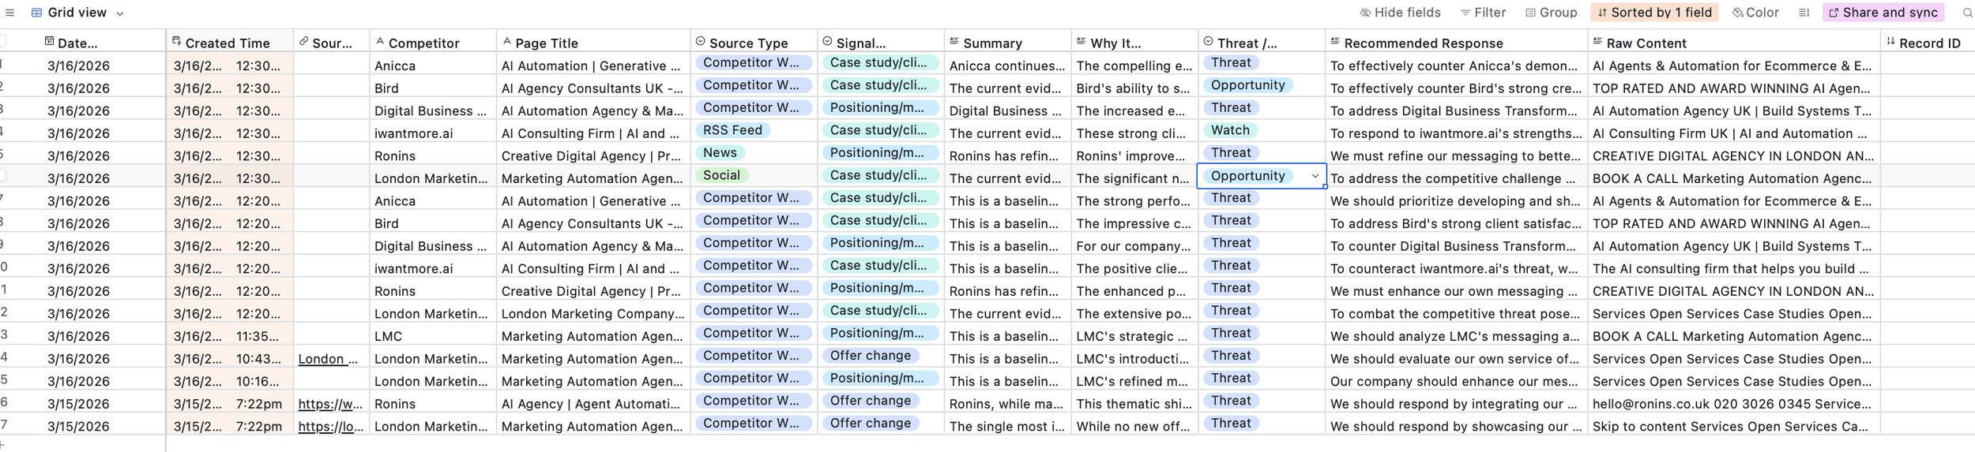Click the LMC competitor cell

point(433,336)
